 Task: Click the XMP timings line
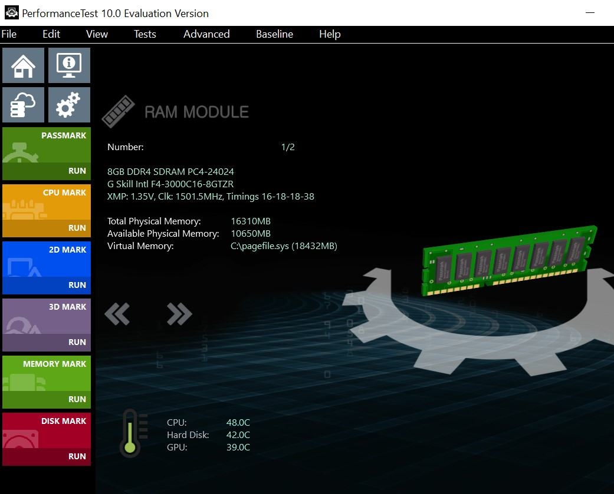click(x=211, y=197)
